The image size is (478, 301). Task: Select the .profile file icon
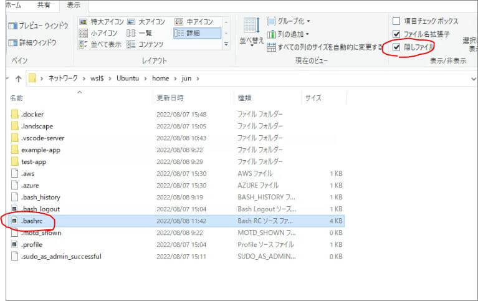(x=14, y=244)
